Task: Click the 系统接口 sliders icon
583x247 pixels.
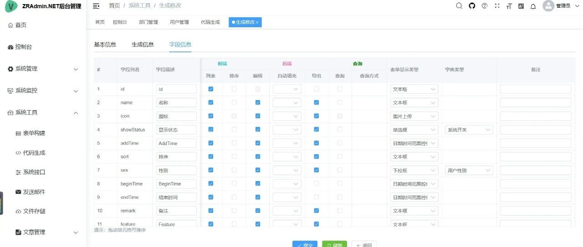Action: point(18,172)
